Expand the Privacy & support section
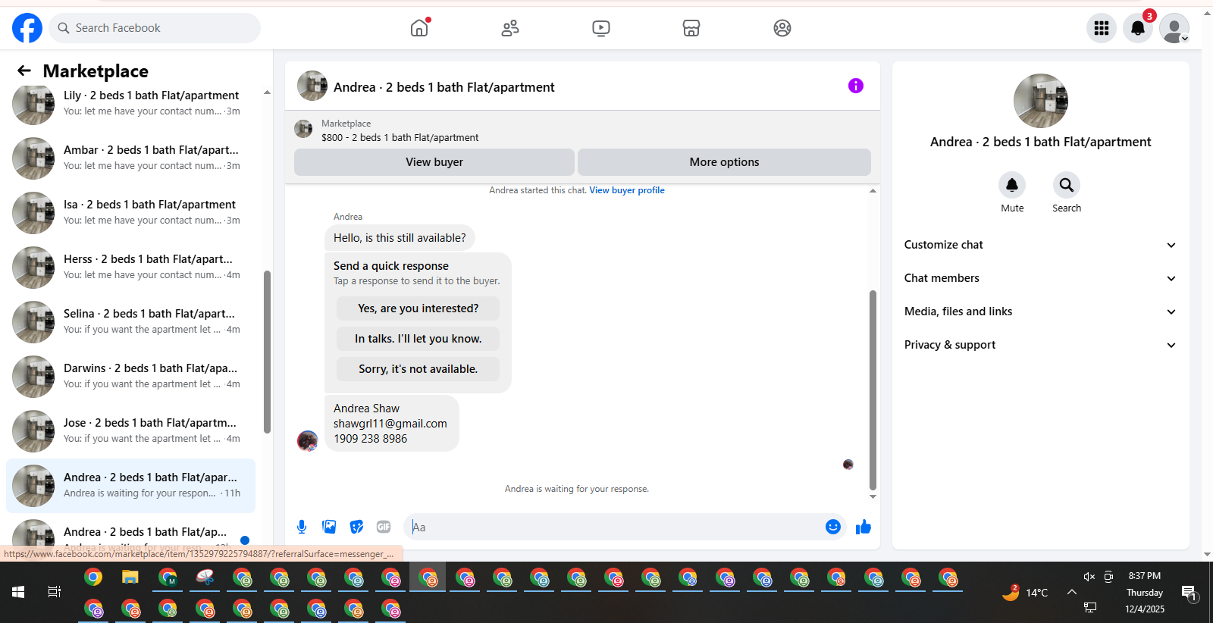This screenshot has height=623, width=1213. (1040, 345)
